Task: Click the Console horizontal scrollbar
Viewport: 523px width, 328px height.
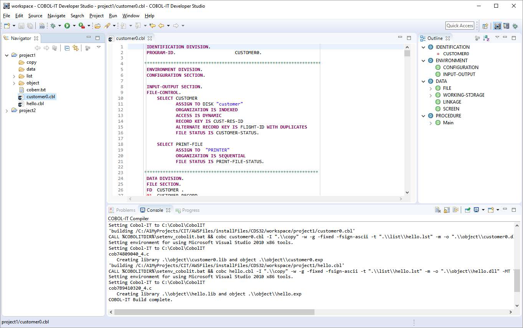Action: [214, 312]
